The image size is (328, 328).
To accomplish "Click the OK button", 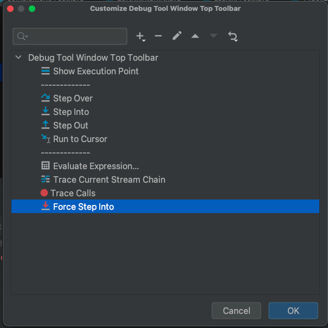I will coord(293,311).
